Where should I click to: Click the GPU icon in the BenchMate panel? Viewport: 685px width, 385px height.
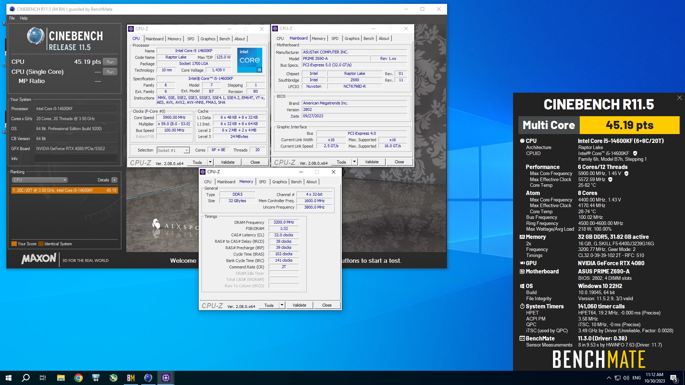522,263
